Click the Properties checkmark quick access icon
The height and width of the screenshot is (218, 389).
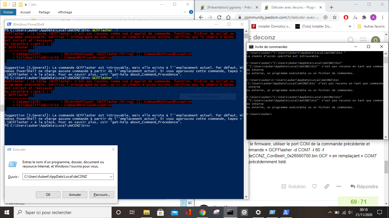[14, 5]
